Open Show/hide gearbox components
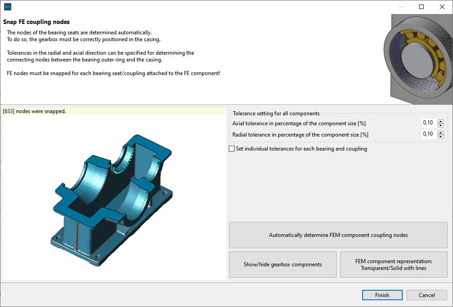The image size is (453, 307). pyautogui.click(x=283, y=264)
